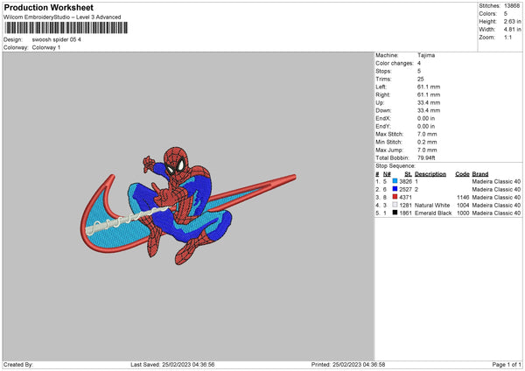Click the 'Page 1 of 1' footer text
Screen dimensions: 525x371
(x=507, y=364)
